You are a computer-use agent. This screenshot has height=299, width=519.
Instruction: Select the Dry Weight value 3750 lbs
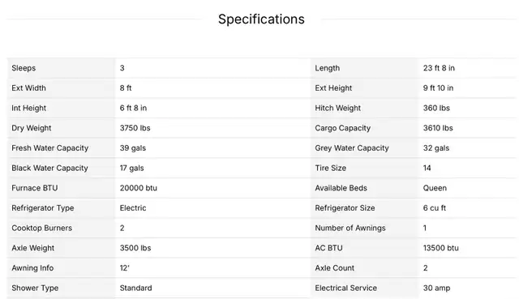[x=135, y=128]
